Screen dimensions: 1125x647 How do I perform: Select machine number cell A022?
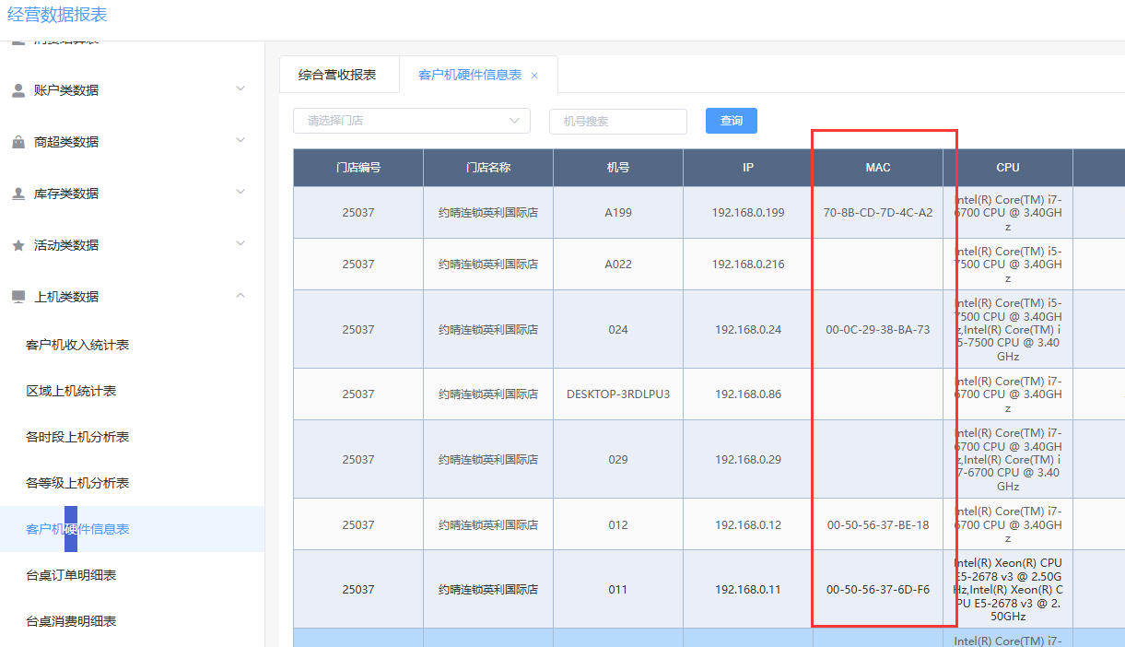click(618, 265)
